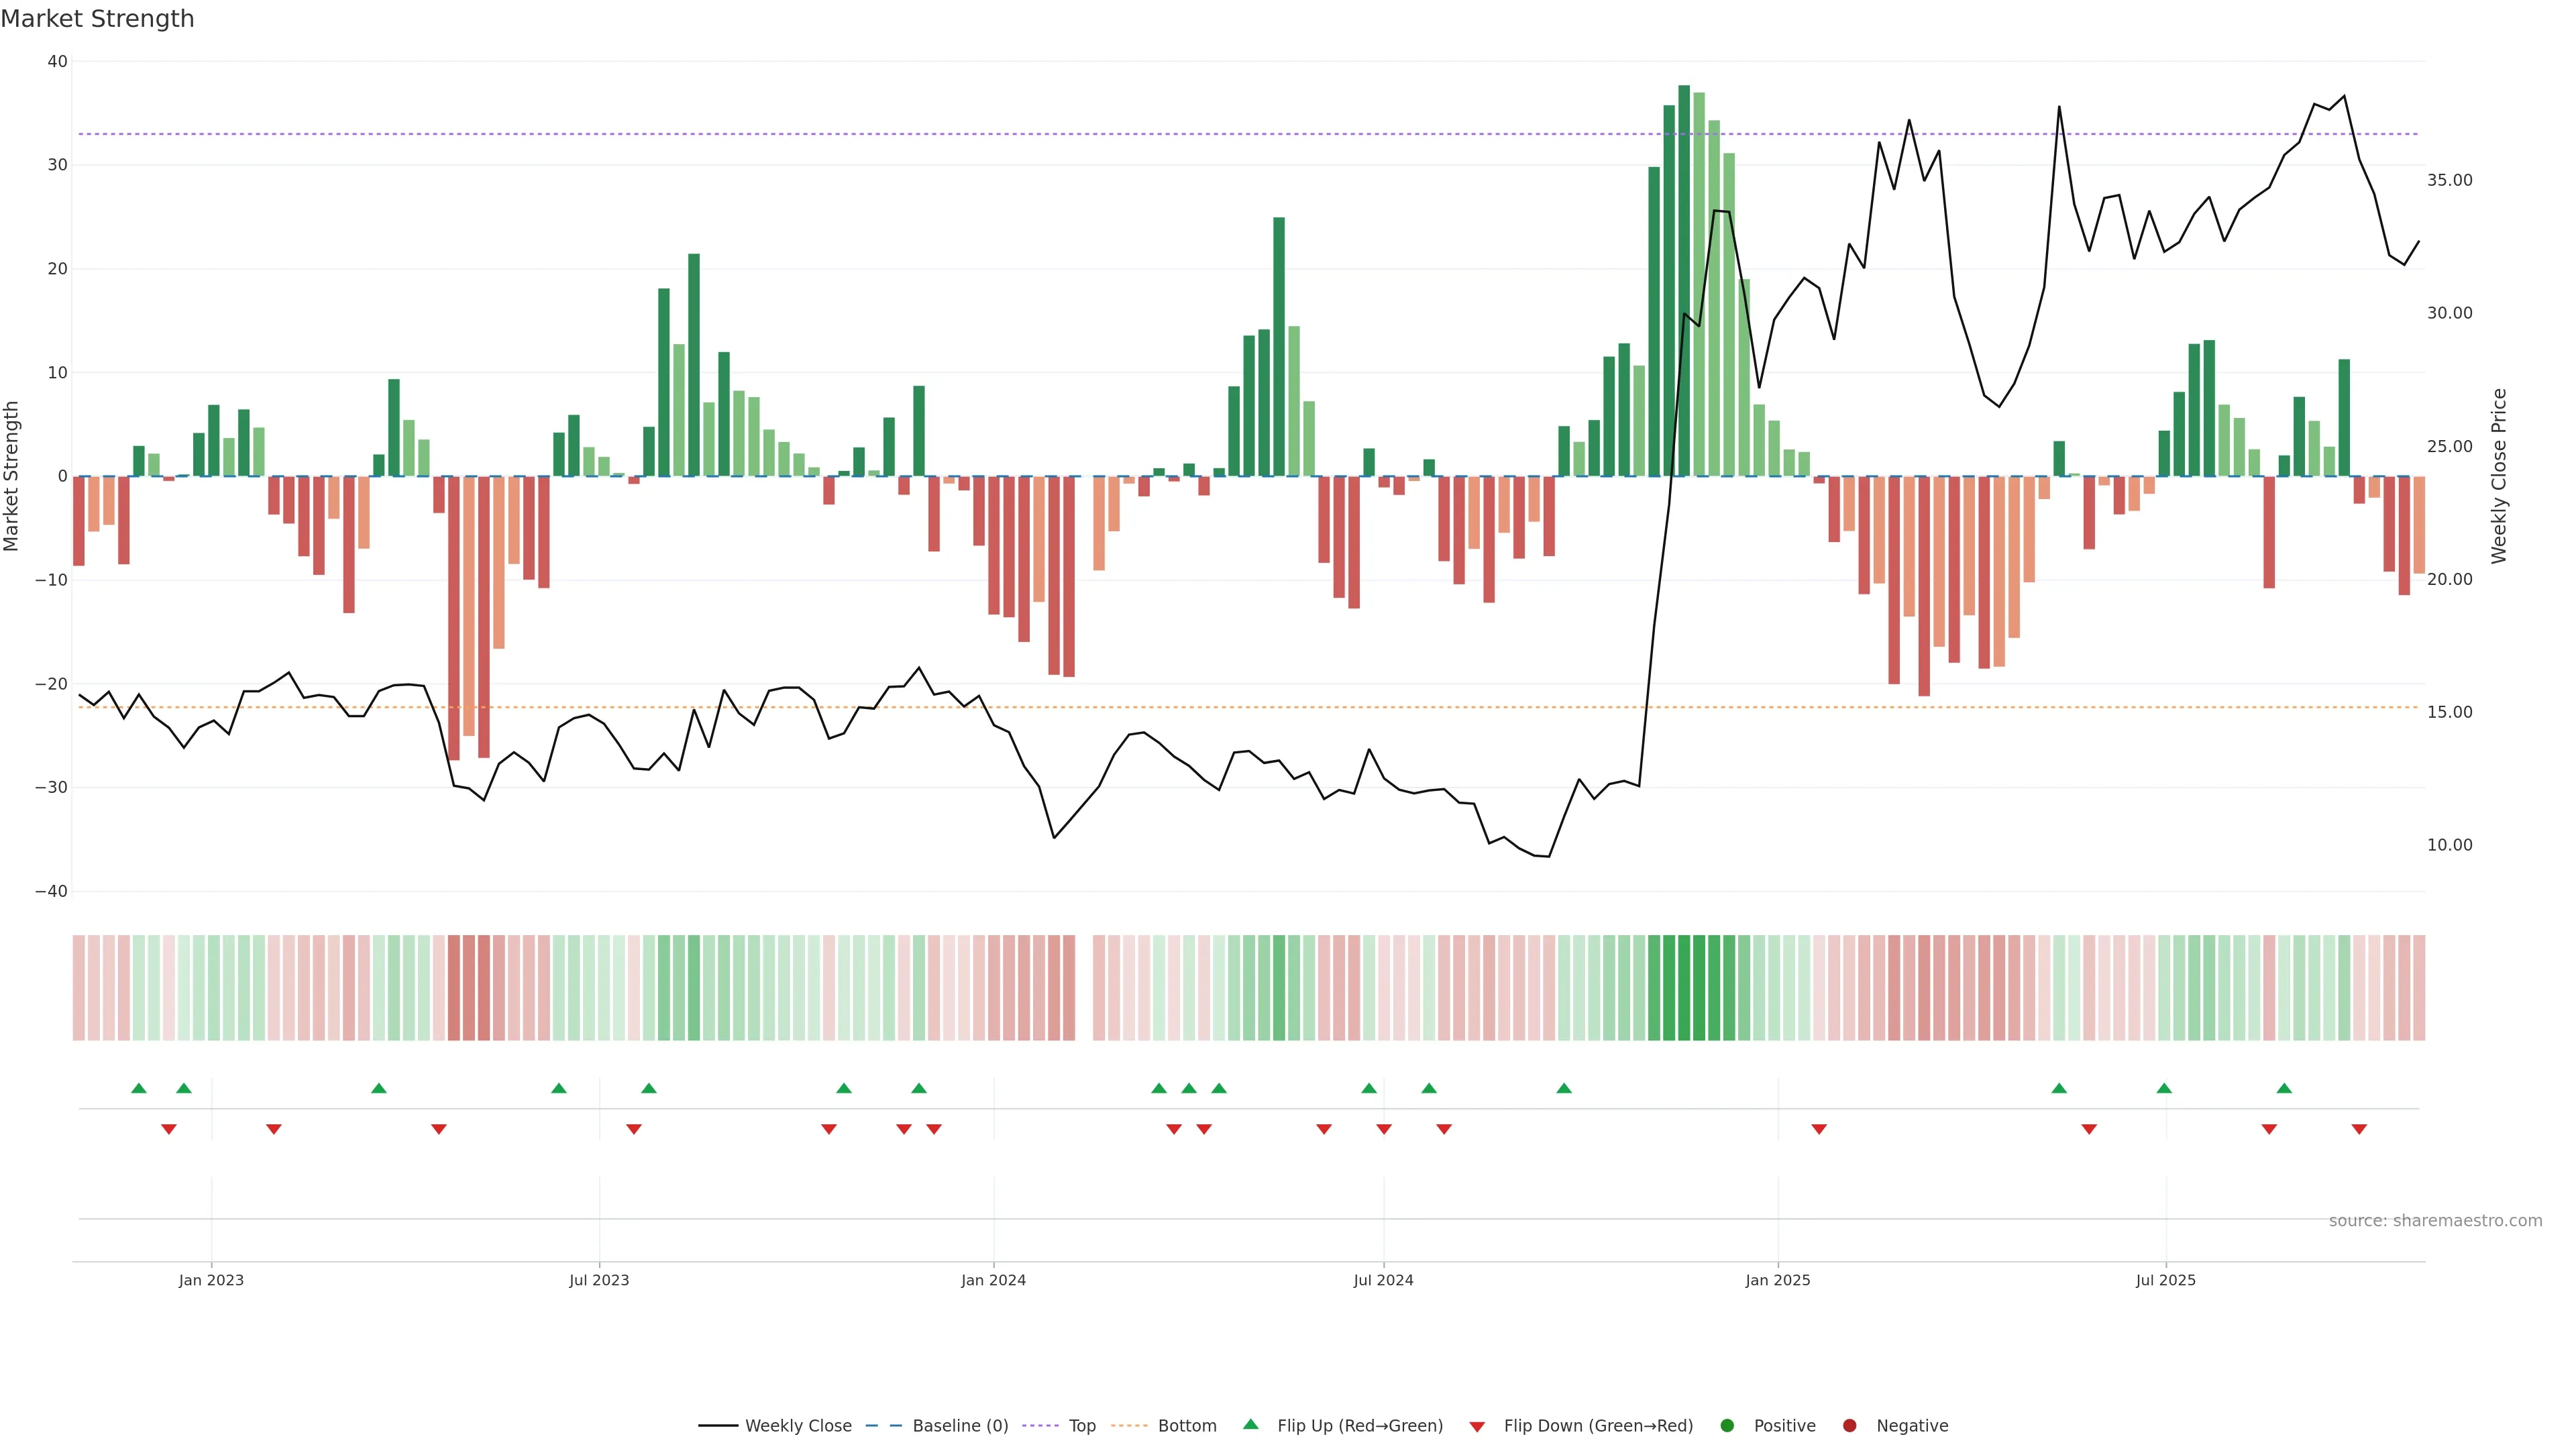Click the green Flip Up legend triangle

[x=1250, y=1425]
